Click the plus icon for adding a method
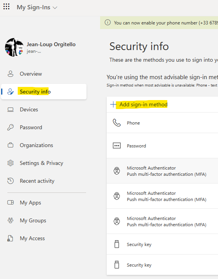The height and width of the screenshot is (279, 218). [113, 104]
